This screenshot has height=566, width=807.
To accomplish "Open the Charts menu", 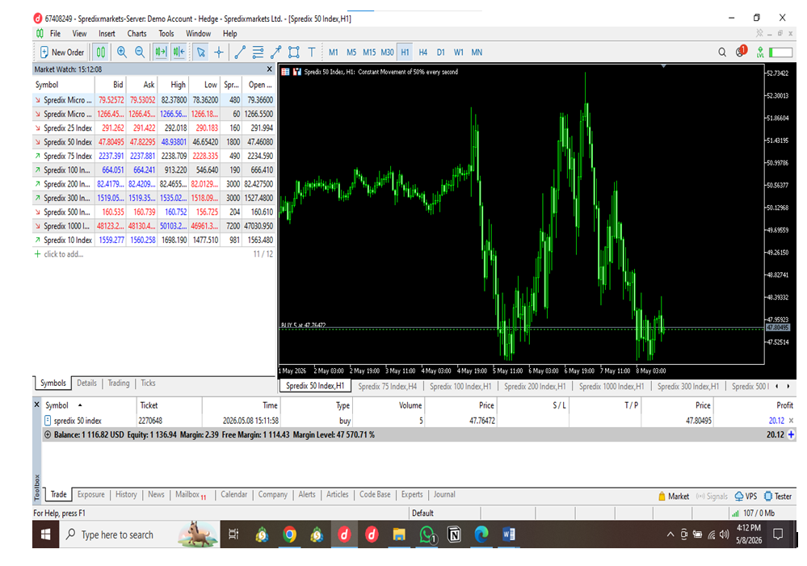I will click(137, 33).
